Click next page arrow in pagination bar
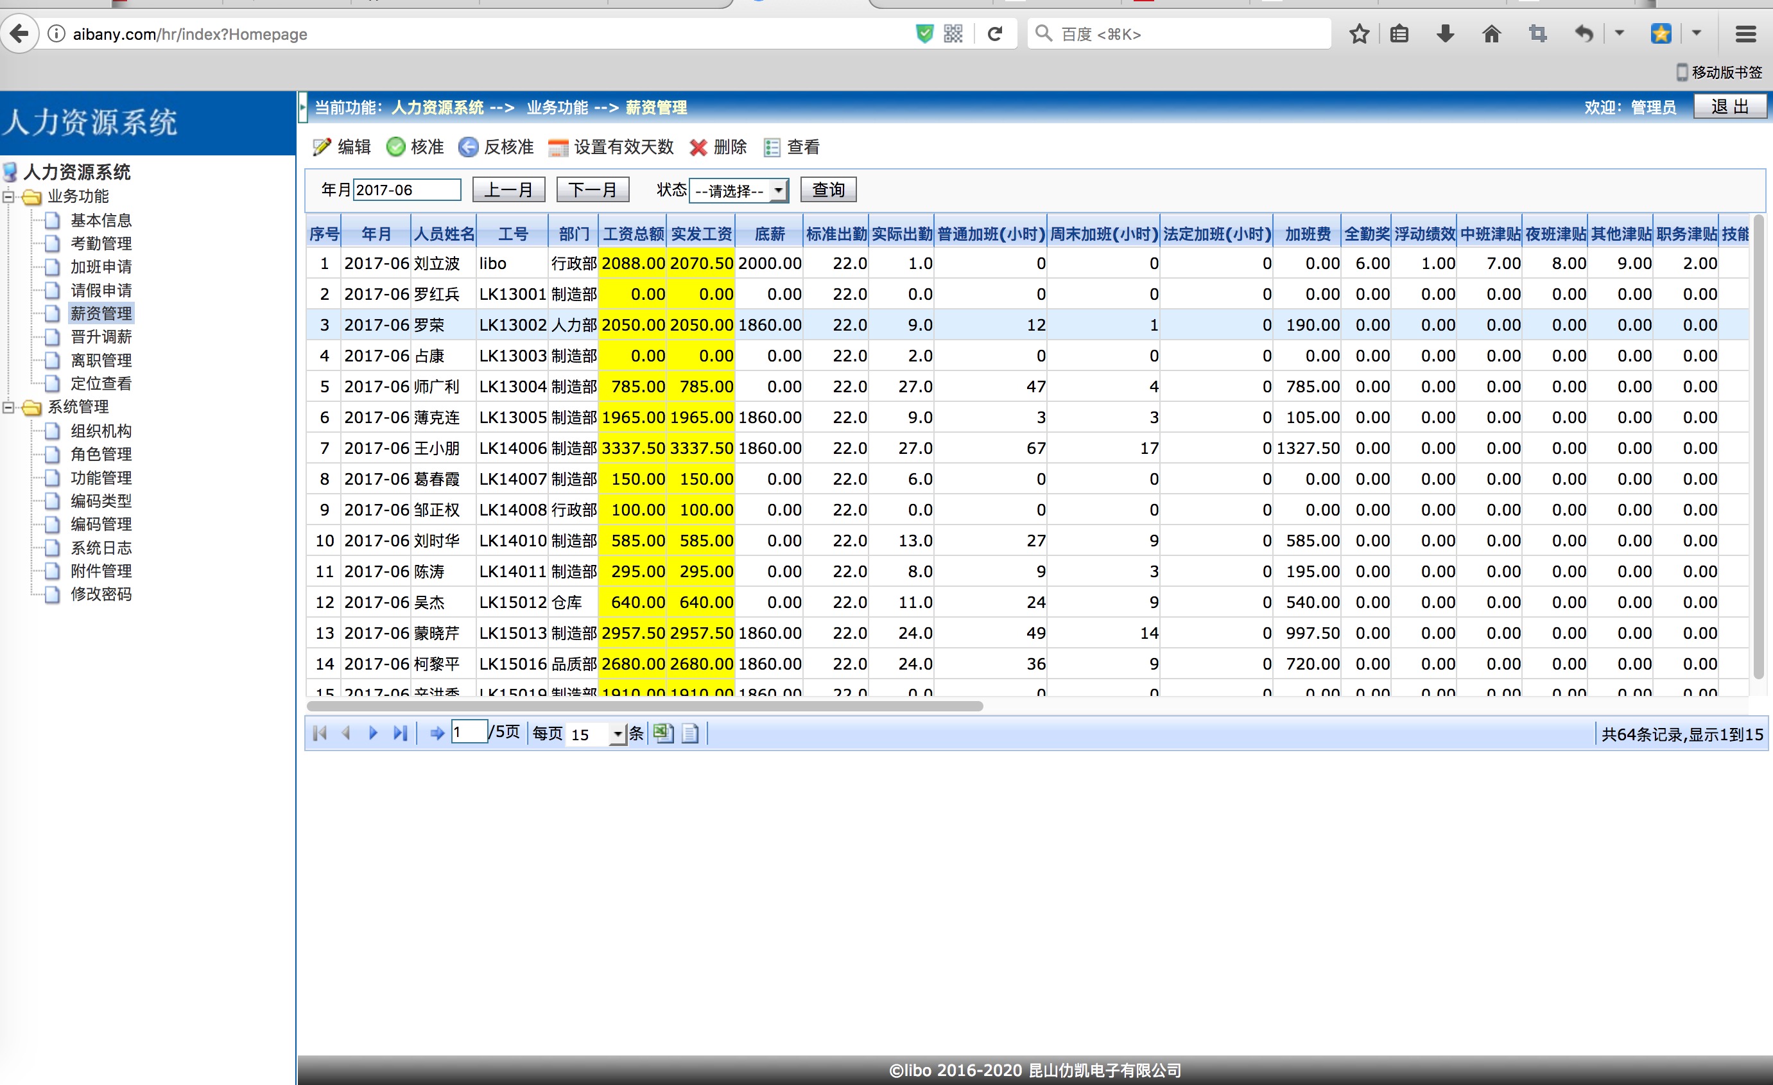 (x=373, y=733)
